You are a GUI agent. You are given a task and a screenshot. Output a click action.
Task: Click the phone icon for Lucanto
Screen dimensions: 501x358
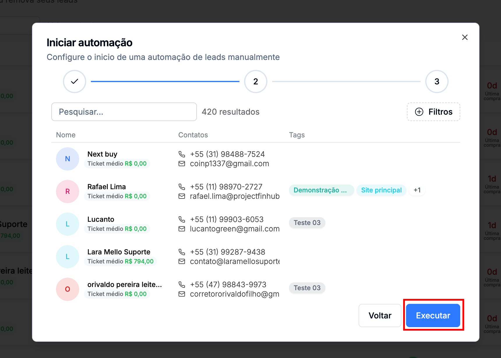click(x=182, y=219)
